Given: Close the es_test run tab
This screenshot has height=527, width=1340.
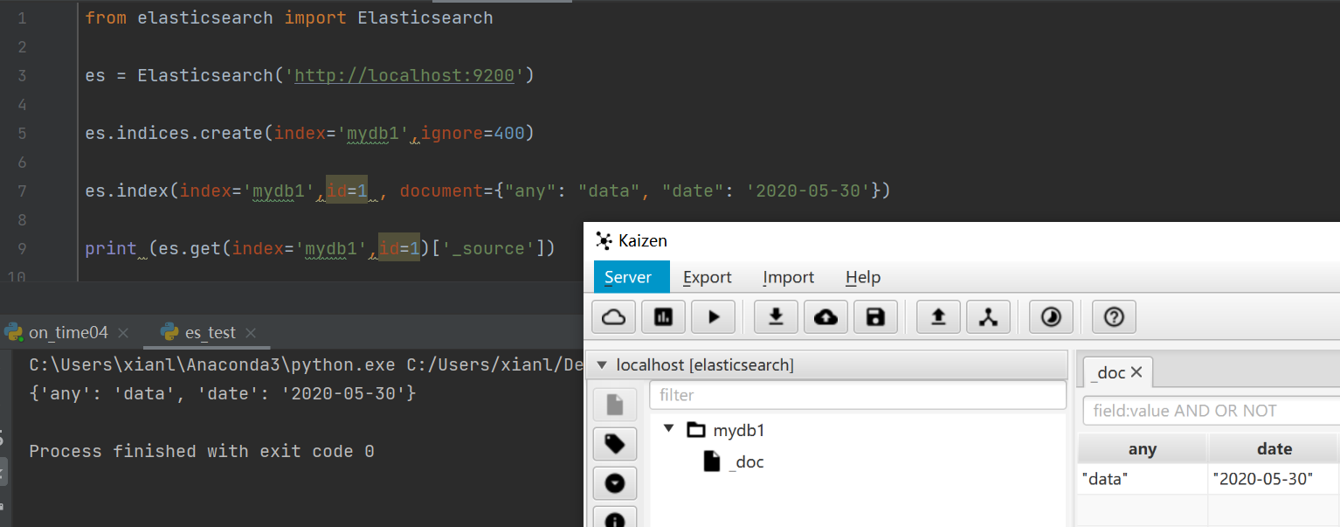Looking at the screenshot, I should pos(251,333).
